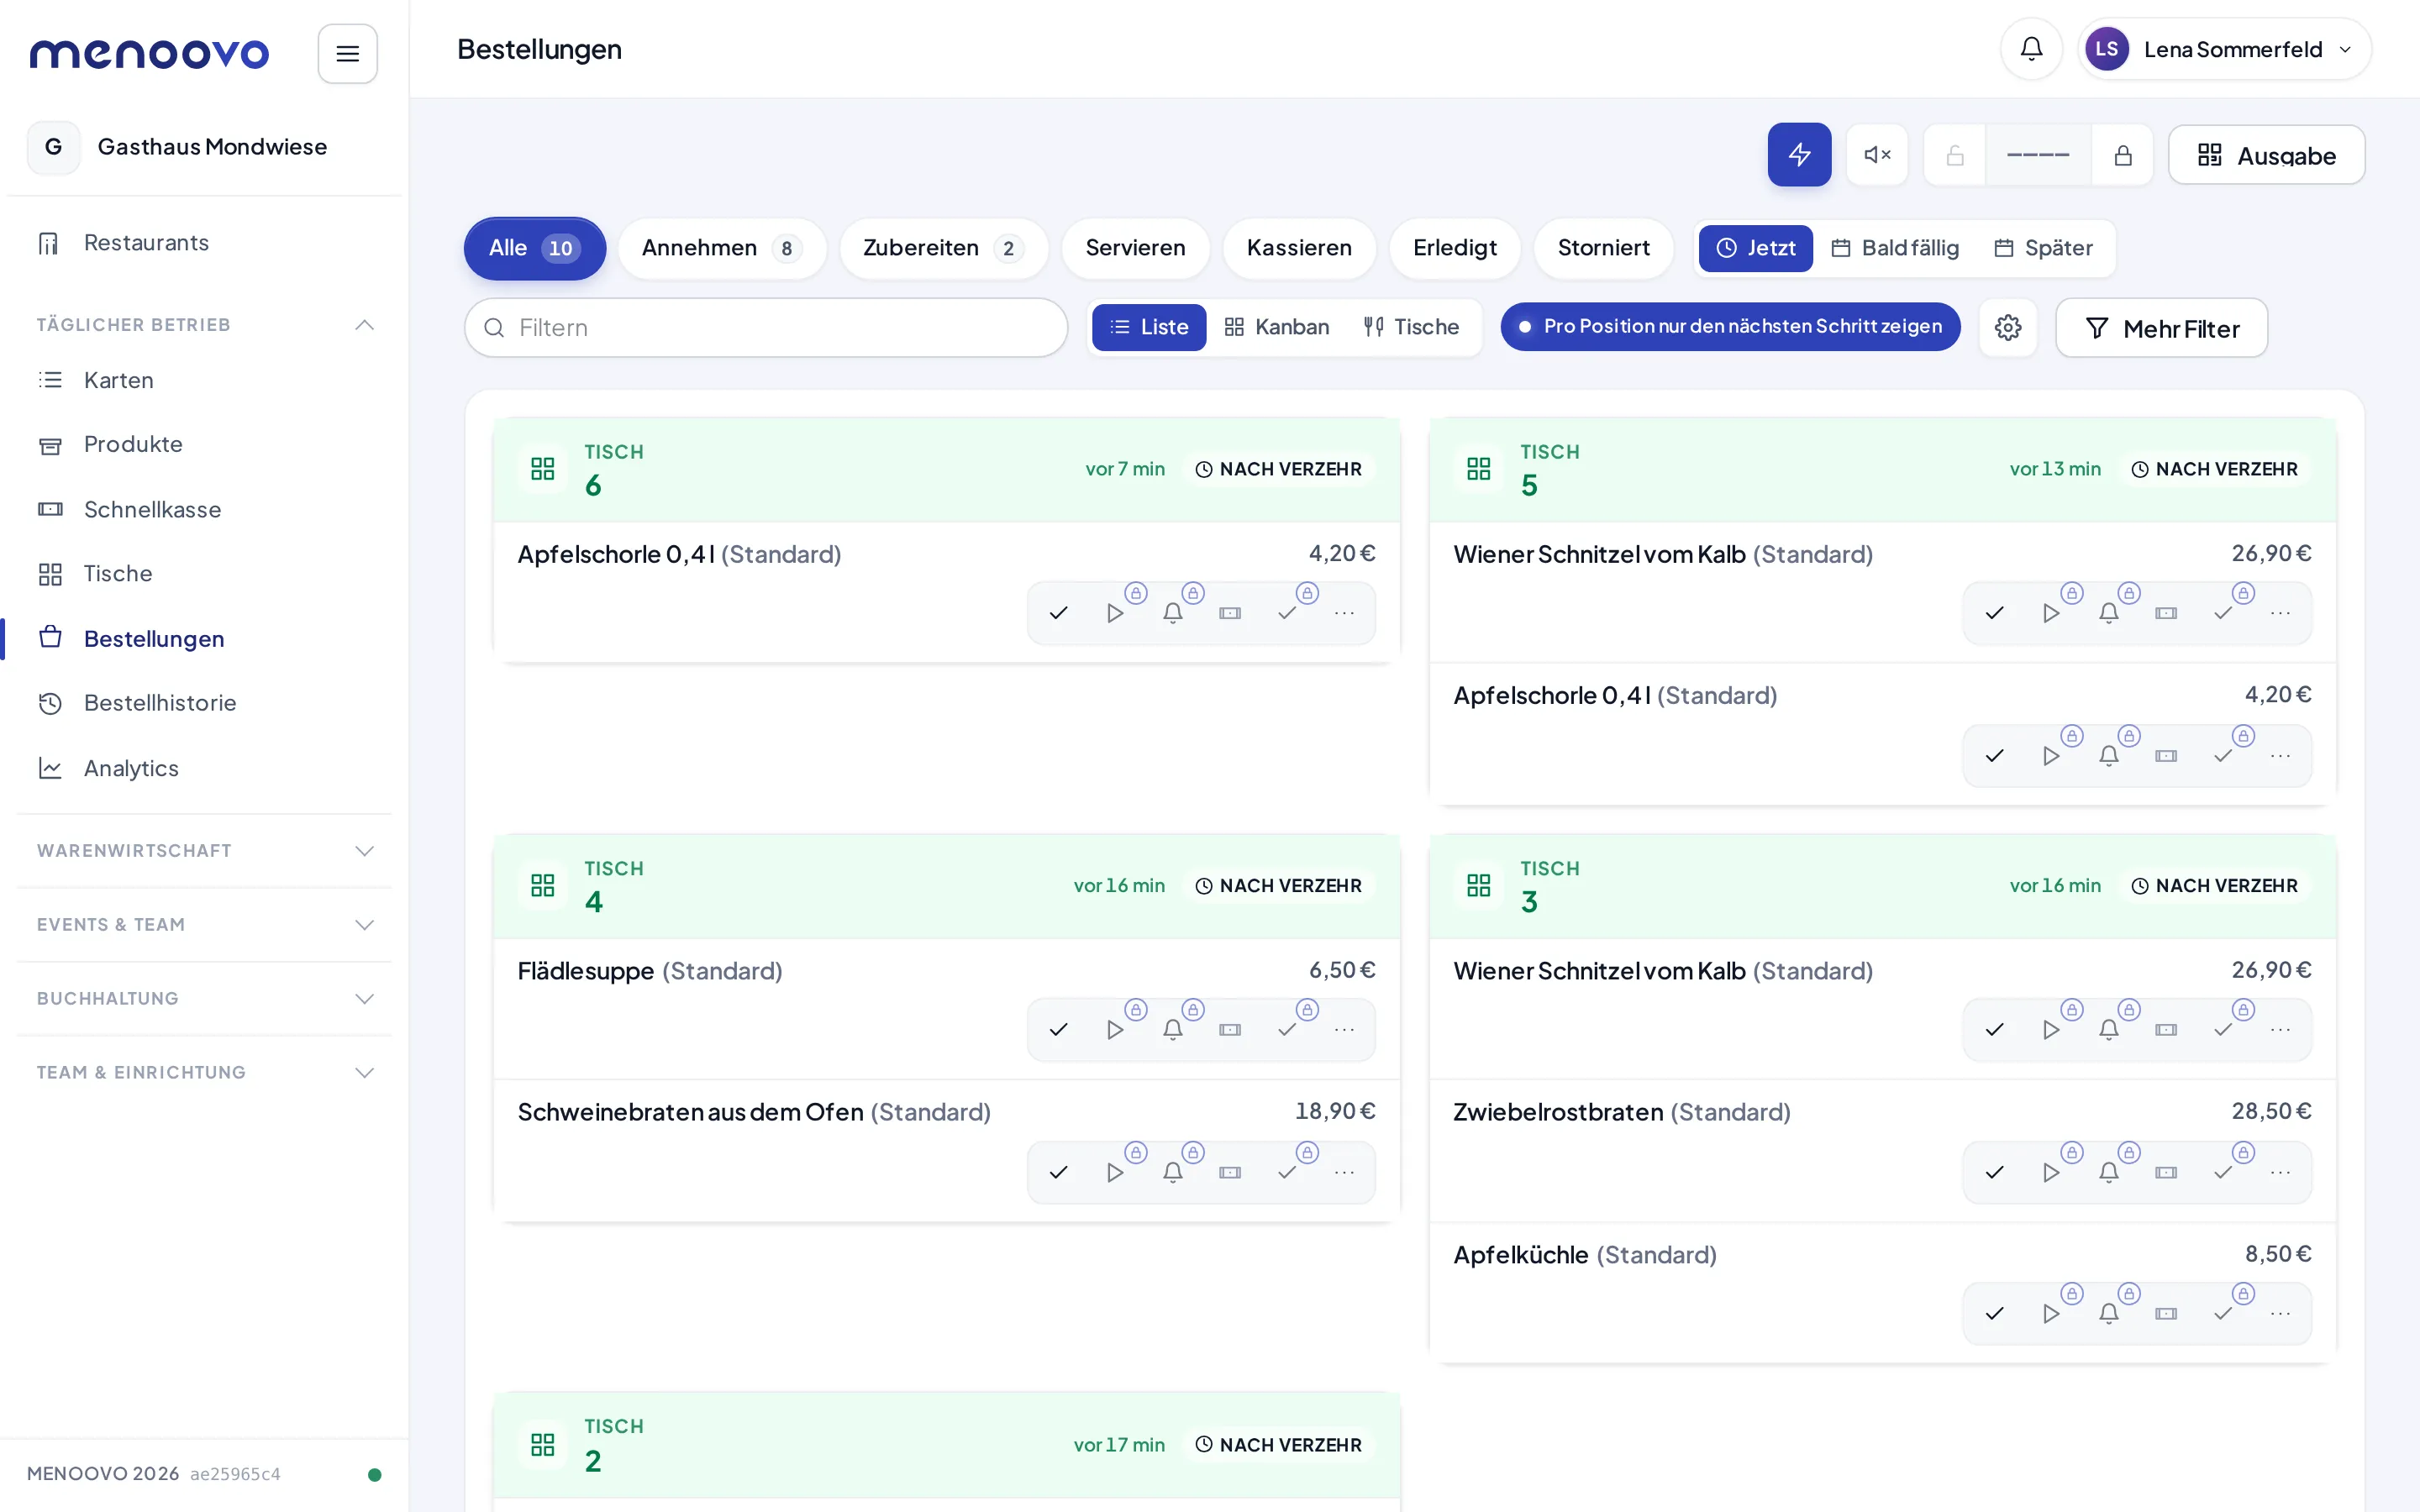Open the hamburger sidebar menu button
Image resolution: width=2420 pixels, height=1512 pixels.
click(x=347, y=53)
